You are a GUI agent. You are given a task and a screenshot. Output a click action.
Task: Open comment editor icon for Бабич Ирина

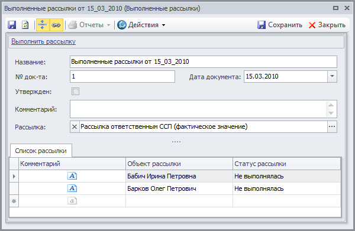tap(72, 176)
